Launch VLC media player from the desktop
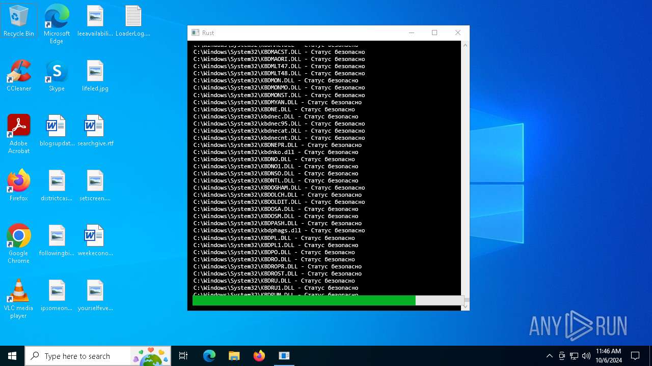Viewport: 652px width, 366px height. click(x=19, y=299)
